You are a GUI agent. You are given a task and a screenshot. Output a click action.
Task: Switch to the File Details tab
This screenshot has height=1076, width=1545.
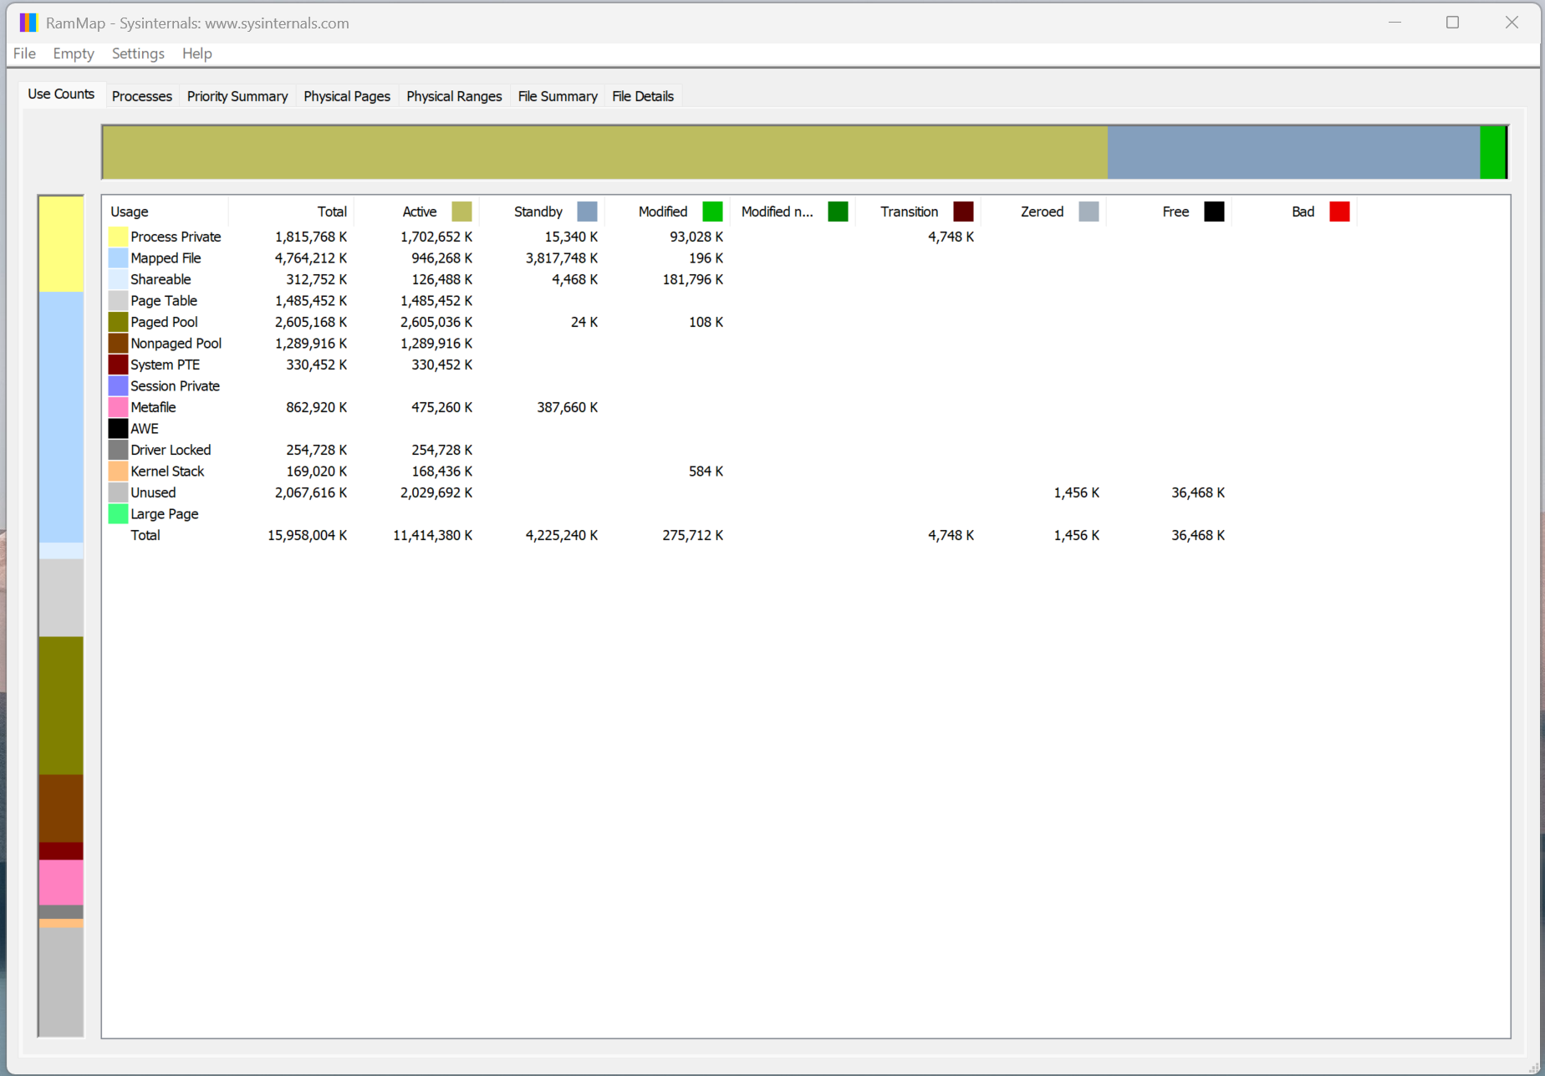(x=643, y=96)
